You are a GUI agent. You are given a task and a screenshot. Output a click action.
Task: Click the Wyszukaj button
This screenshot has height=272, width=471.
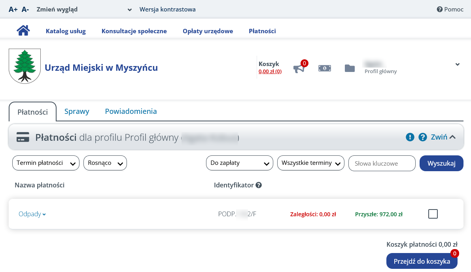441,163
